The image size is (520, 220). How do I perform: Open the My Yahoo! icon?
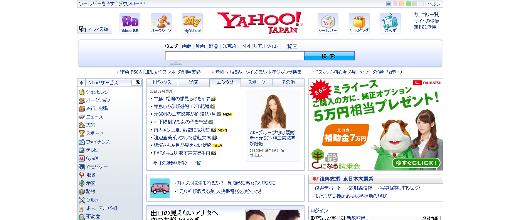click(192, 23)
